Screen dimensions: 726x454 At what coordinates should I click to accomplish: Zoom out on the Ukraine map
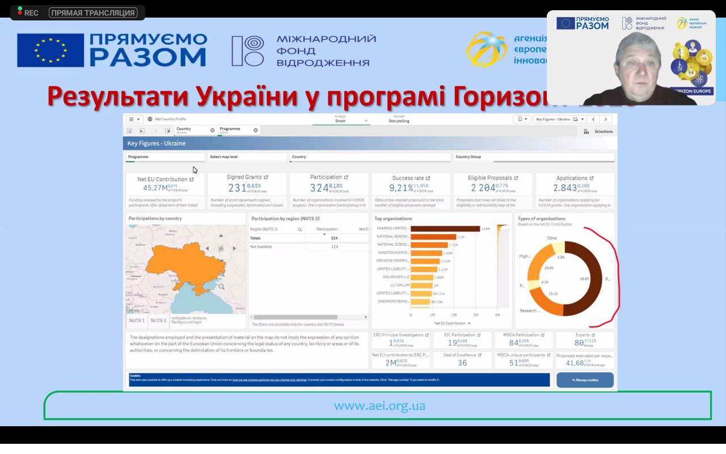(x=222, y=287)
